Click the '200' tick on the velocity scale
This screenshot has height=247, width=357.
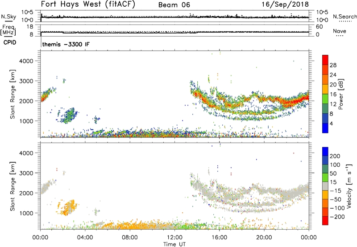(x=335, y=156)
